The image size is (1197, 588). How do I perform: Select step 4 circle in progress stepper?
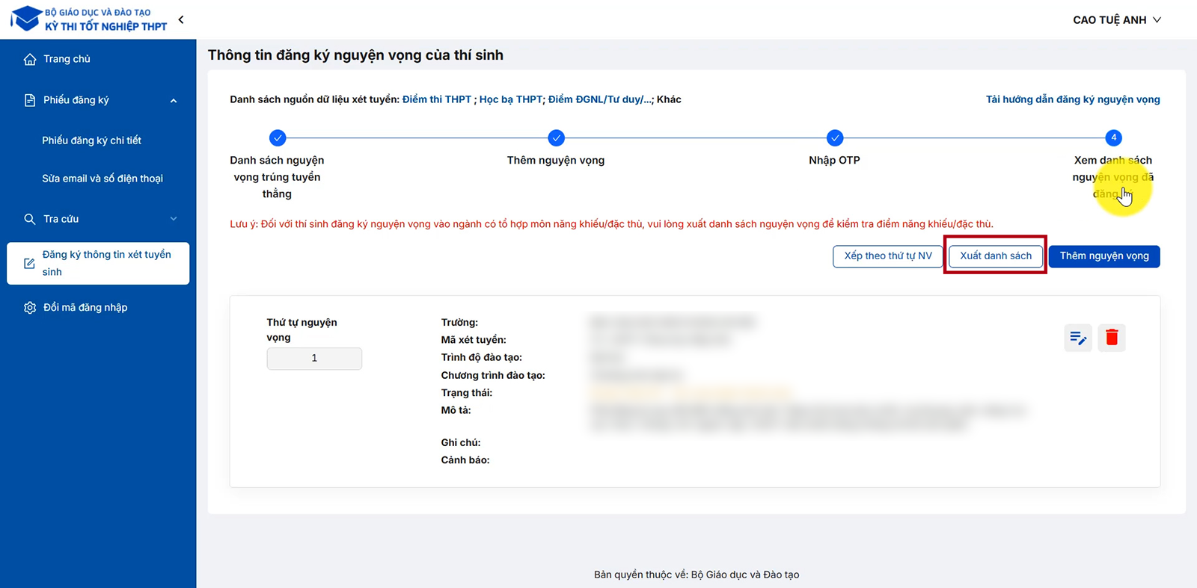pos(1113,137)
